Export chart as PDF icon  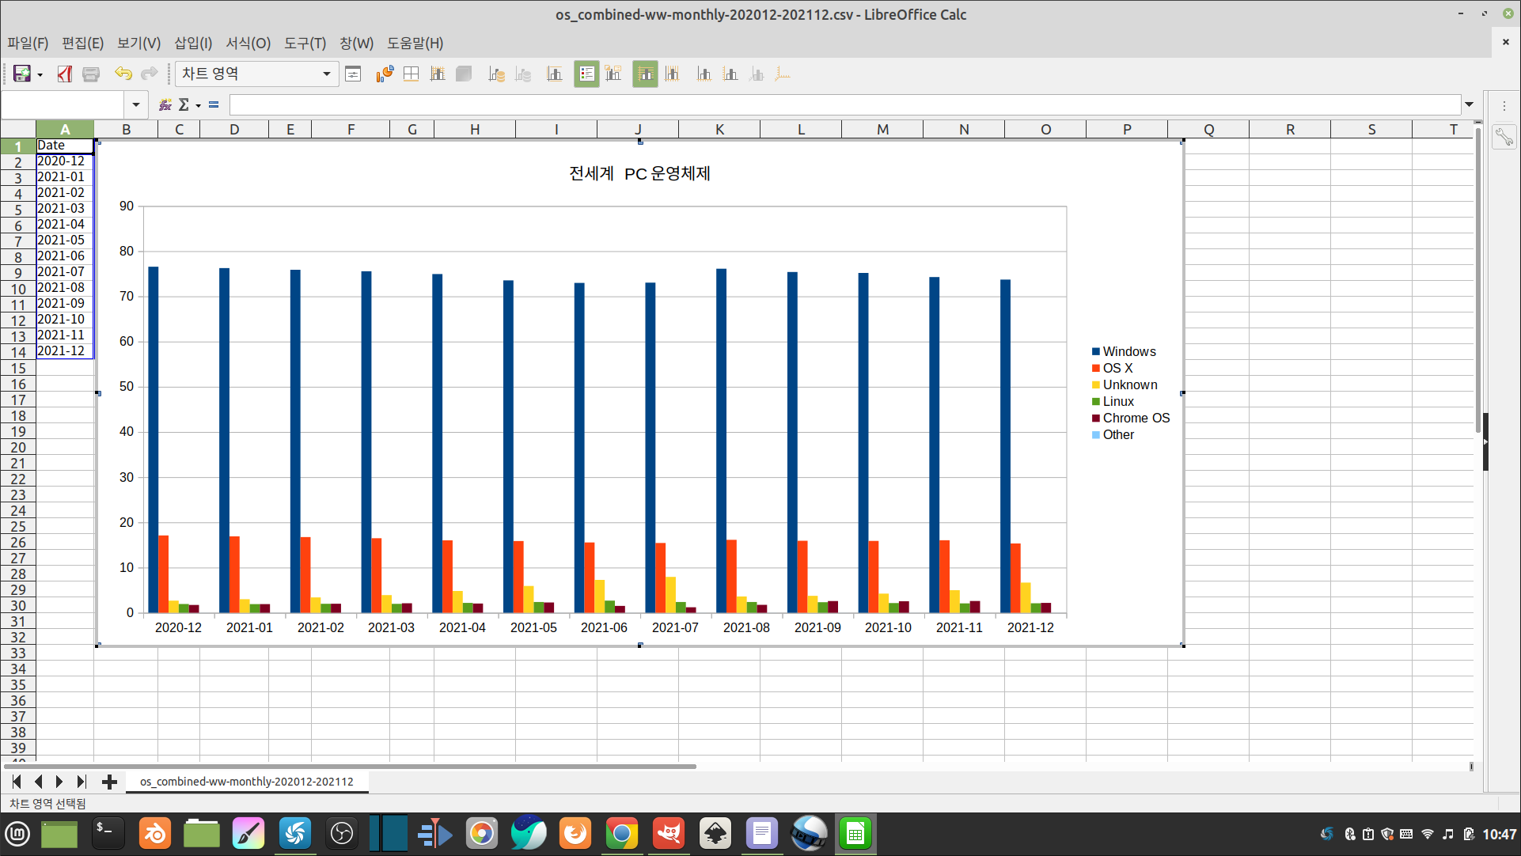point(65,74)
